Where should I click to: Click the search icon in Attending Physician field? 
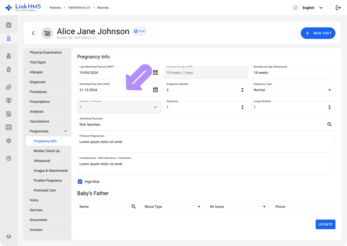pos(329,124)
